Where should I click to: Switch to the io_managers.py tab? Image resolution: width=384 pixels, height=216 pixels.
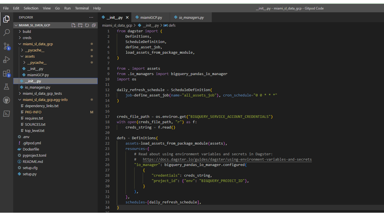point(191,17)
